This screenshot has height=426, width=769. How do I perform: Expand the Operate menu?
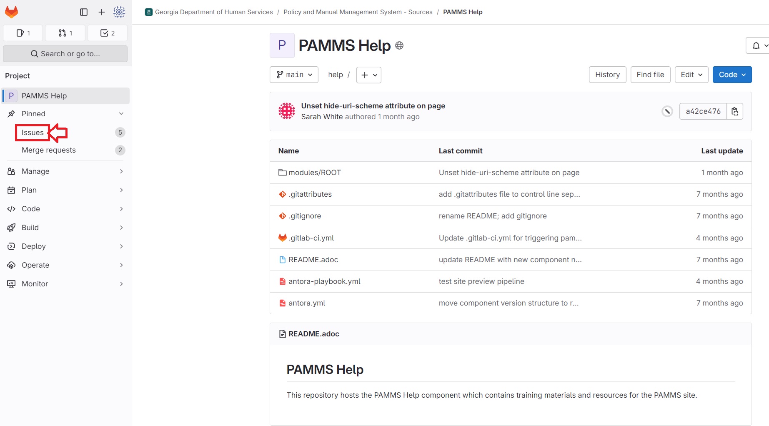pyautogui.click(x=66, y=265)
